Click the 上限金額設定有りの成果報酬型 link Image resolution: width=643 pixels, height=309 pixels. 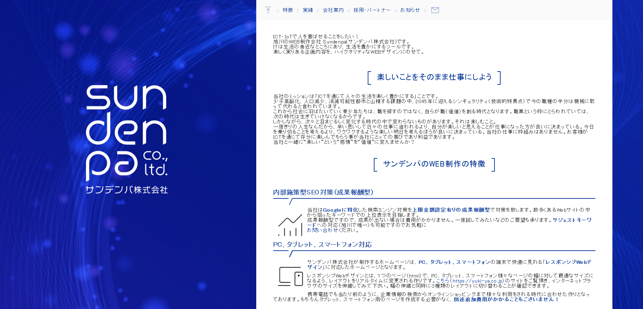pyautogui.click(x=451, y=210)
